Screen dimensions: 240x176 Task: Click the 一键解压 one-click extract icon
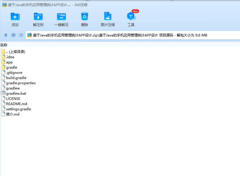coord(61,16)
